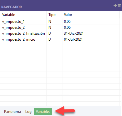
Task: Click the value 0,06 cell
Action: point(91,28)
